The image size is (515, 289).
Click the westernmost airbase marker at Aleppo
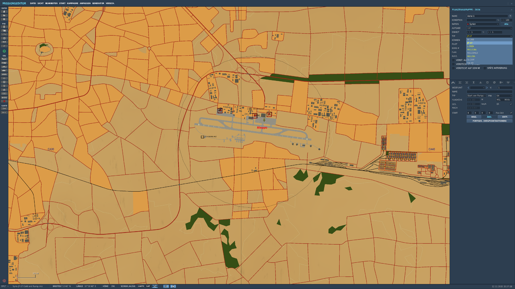[220, 111]
